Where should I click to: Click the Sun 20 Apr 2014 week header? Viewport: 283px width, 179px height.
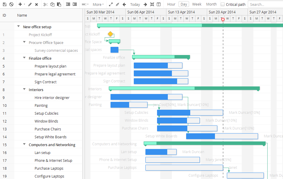227,12
